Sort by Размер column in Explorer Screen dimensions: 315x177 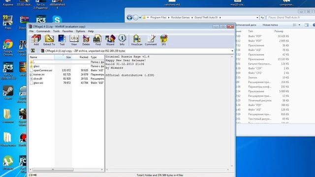(279, 31)
